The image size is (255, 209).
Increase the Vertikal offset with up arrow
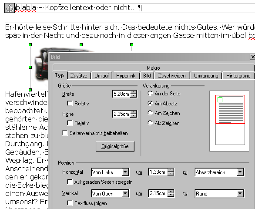pos(171,192)
